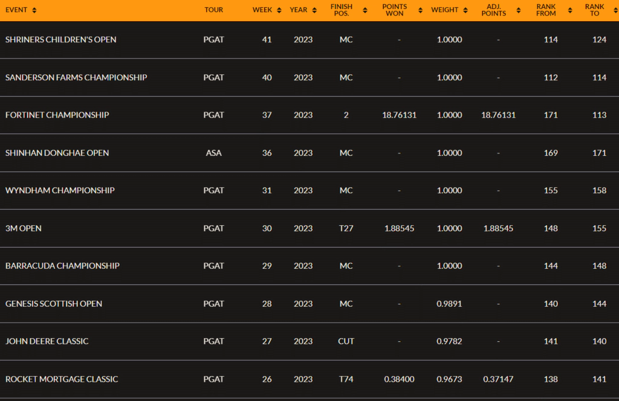Image resolution: width=619 pixels, height=401 pixels.
Task: Select rank from 171 in Fortinet row
Action: tap(551, 115)
